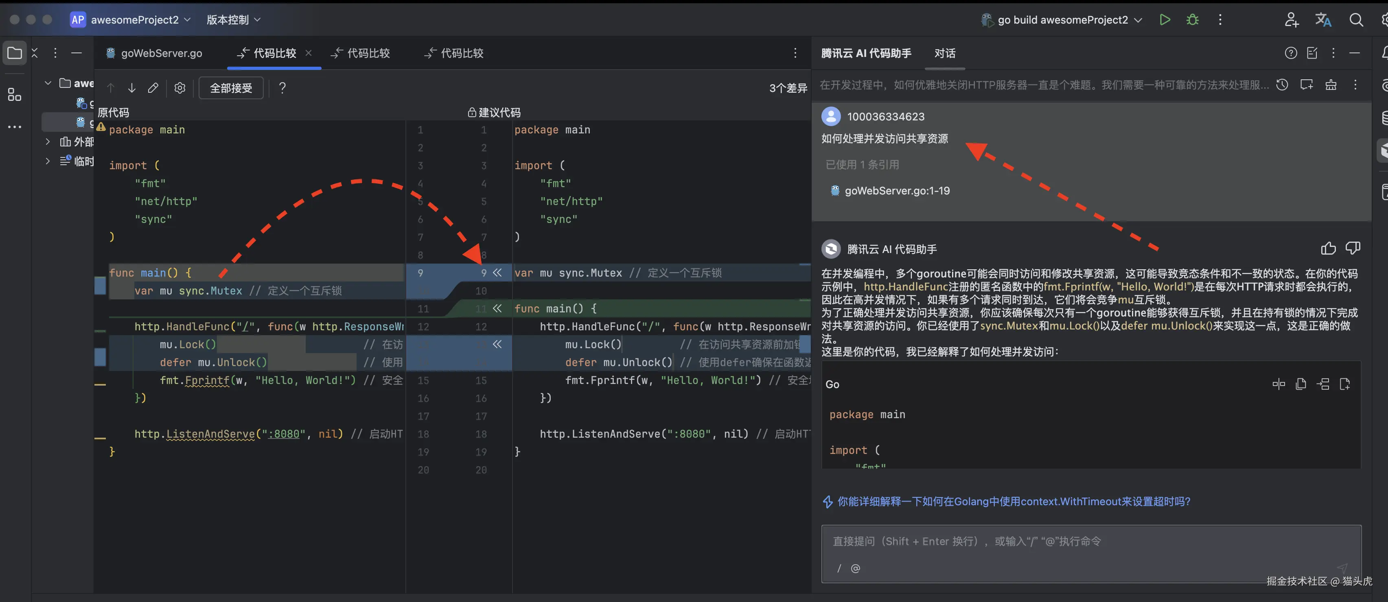This screenshot has height=602, width=1388.
Task: Accept change at line 9 chevron
Action: pos(497,273)
